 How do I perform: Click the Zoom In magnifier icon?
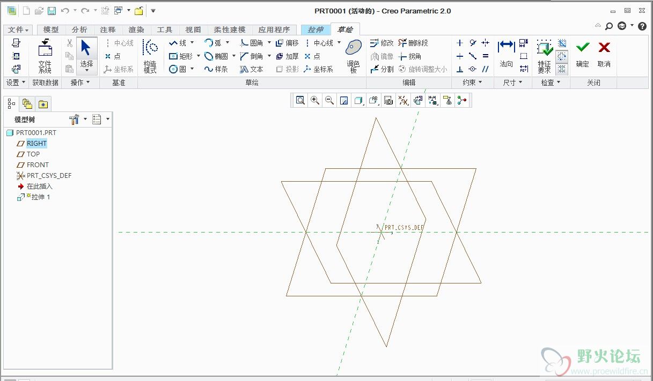pyautogui.click(x=315, y=100)
